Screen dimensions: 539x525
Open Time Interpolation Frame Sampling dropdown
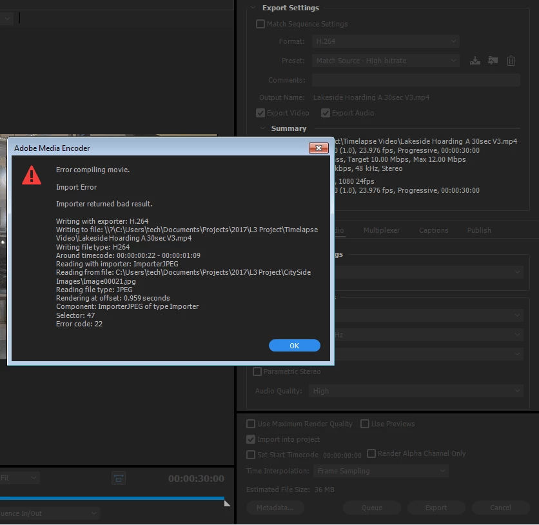[381, 471]
